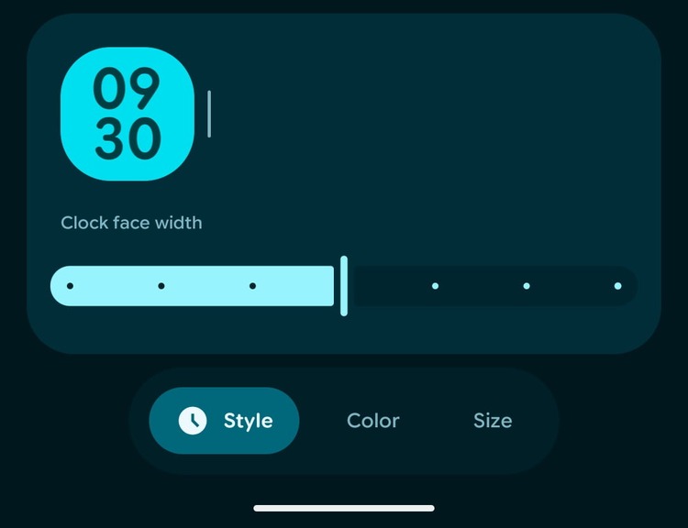Set width slider to second dot stop
Viewport: 688px width, 528px height.
tap(161, 286)
